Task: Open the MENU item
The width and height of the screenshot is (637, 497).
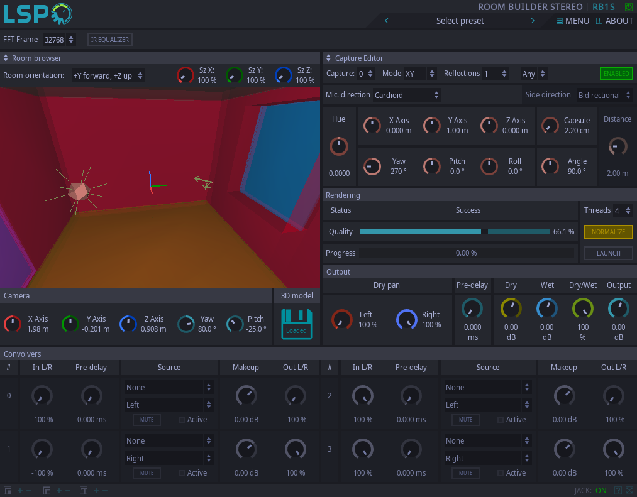Action: pos(573,21)
